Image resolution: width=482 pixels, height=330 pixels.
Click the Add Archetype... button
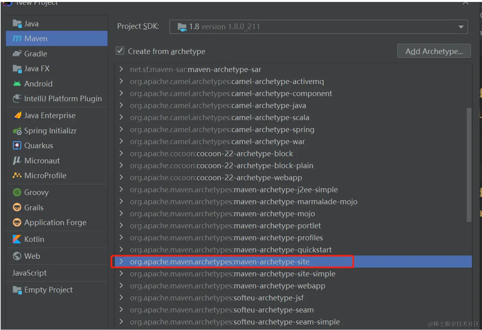pyautogui.click(x=434, y=51)
